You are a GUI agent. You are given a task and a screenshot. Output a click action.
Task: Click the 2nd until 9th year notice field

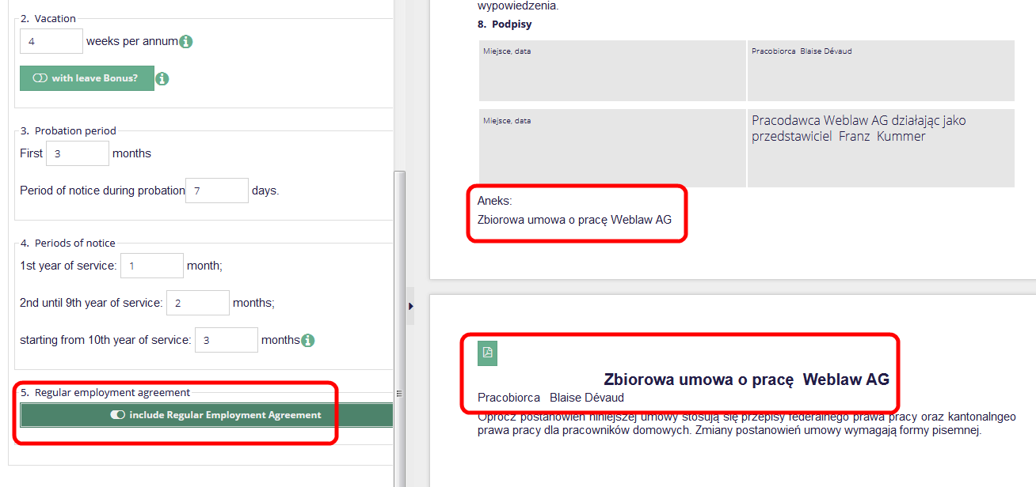[x=198, y=303]
